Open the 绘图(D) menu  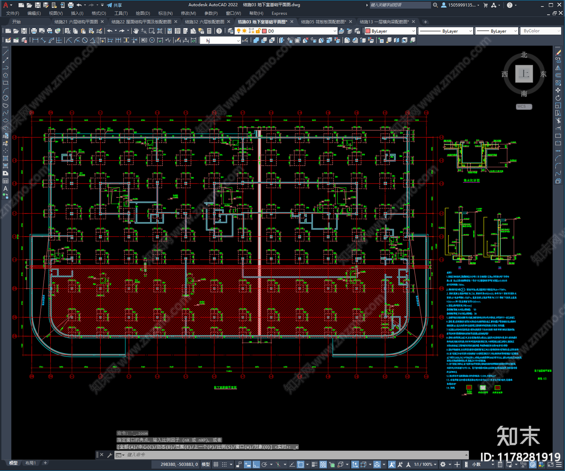(x=143, y=13)
